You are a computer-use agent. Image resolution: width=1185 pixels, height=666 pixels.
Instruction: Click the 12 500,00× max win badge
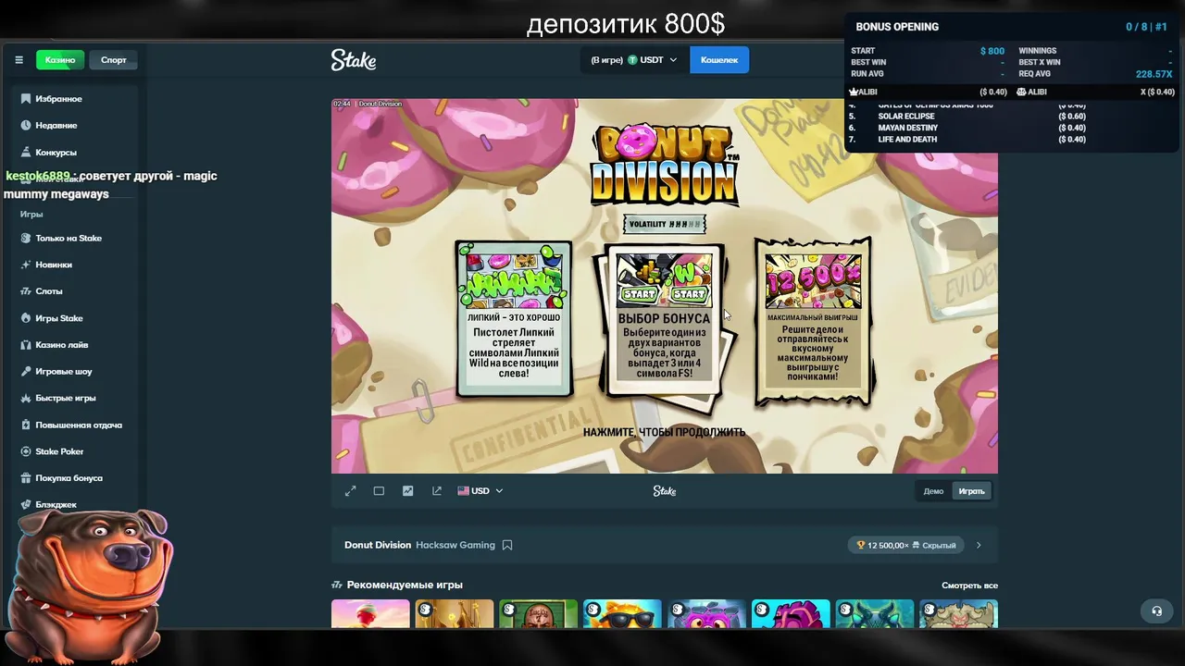click(x=905, y=545)
